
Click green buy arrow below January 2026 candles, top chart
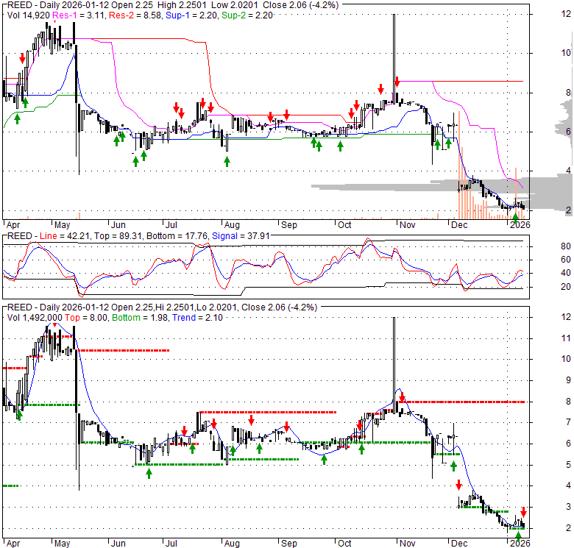click(515, 218)
